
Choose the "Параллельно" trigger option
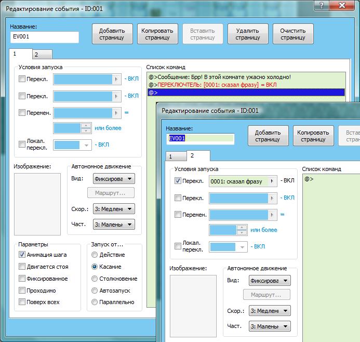(x=95, y=302)
